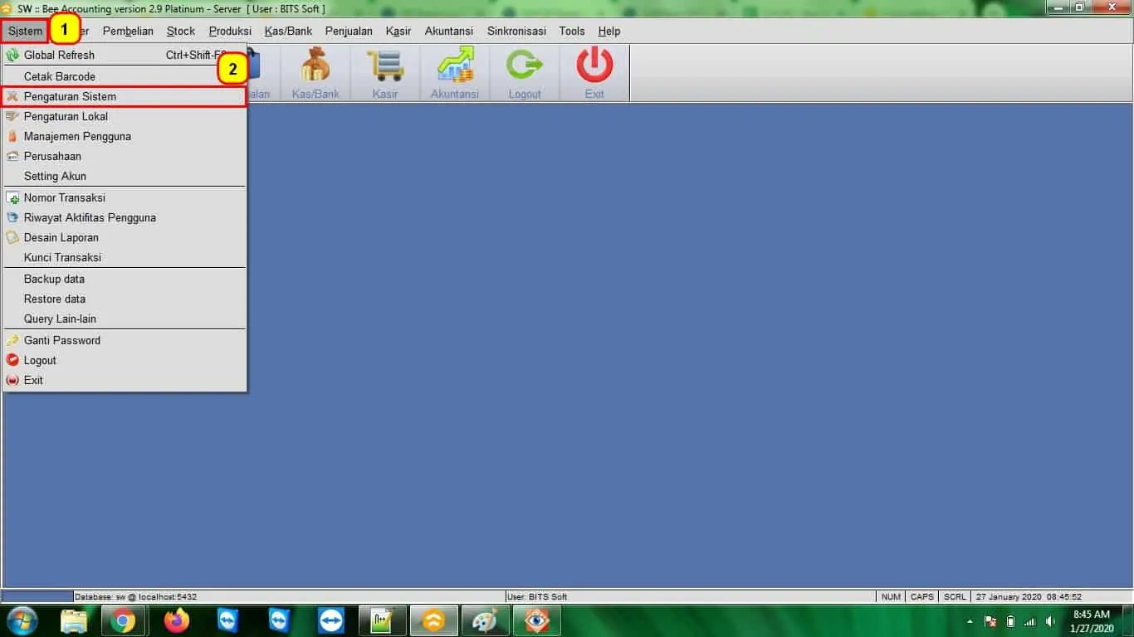Choose Global Refresh from the Sistem menu
Image resolution: width=1134 pixels, height=637 pixels.
125,55
